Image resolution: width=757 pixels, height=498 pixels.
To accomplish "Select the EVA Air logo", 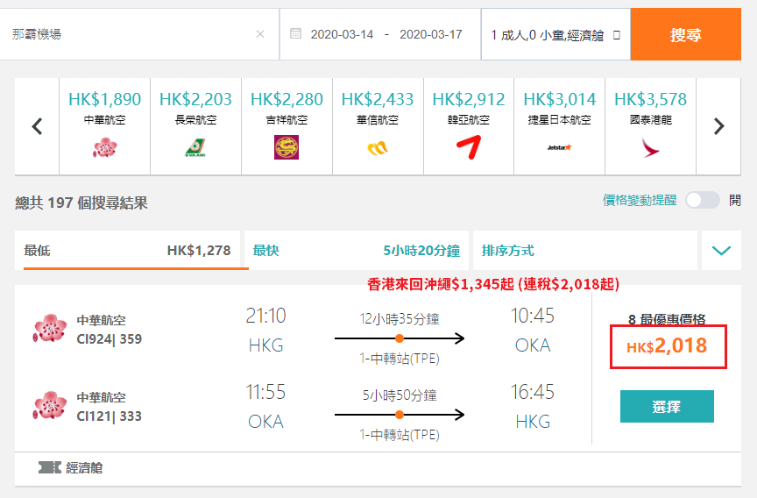I will pos(195,148).
